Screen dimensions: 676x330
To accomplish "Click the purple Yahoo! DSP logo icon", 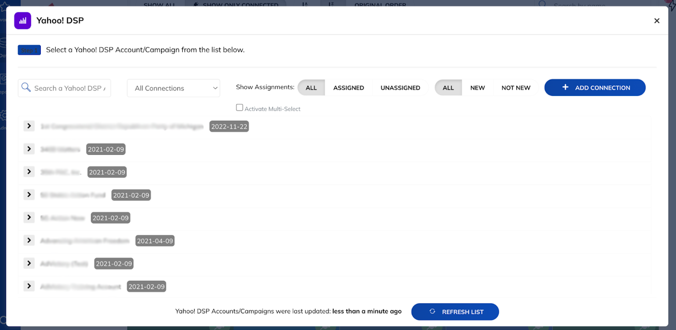I will point(23,21).
